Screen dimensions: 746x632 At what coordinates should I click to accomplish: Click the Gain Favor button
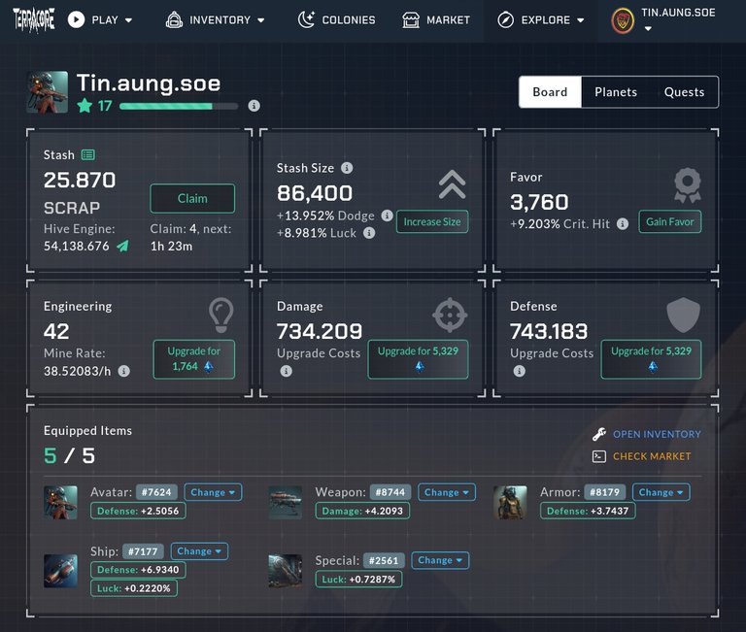click(x=670, y=221)
